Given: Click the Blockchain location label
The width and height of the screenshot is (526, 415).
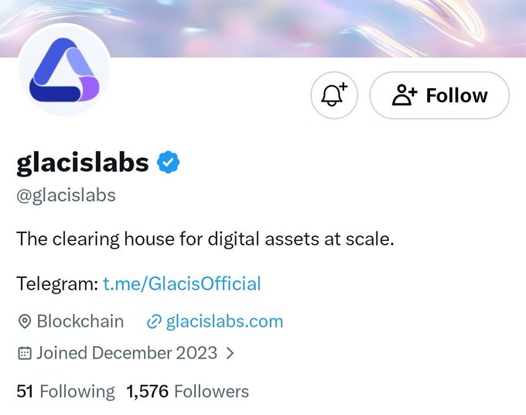Looking at the screenshot, I should click(80, 321).
